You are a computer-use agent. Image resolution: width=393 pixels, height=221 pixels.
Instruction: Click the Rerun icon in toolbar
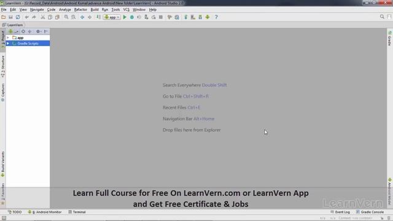(154, 17)
